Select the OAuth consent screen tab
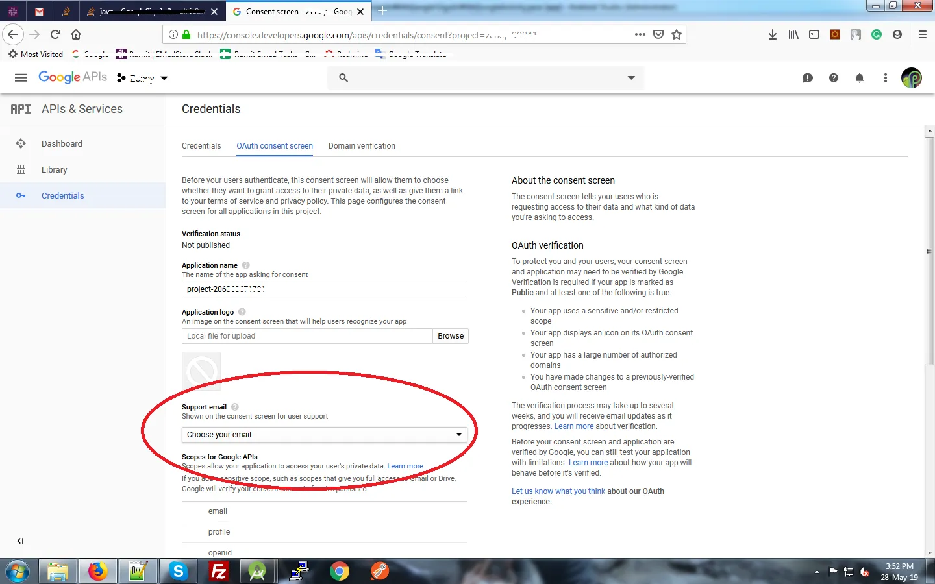The image size is (935, 584). (x=275, y=146)
